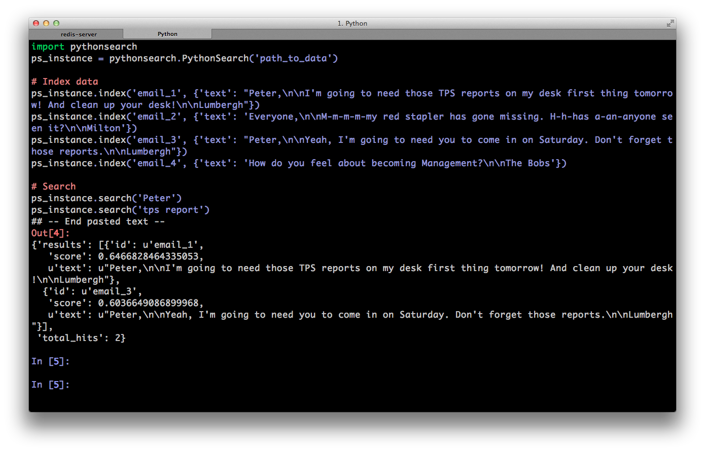
Task: Close the terminal window with red button
Action: point(36,23)
